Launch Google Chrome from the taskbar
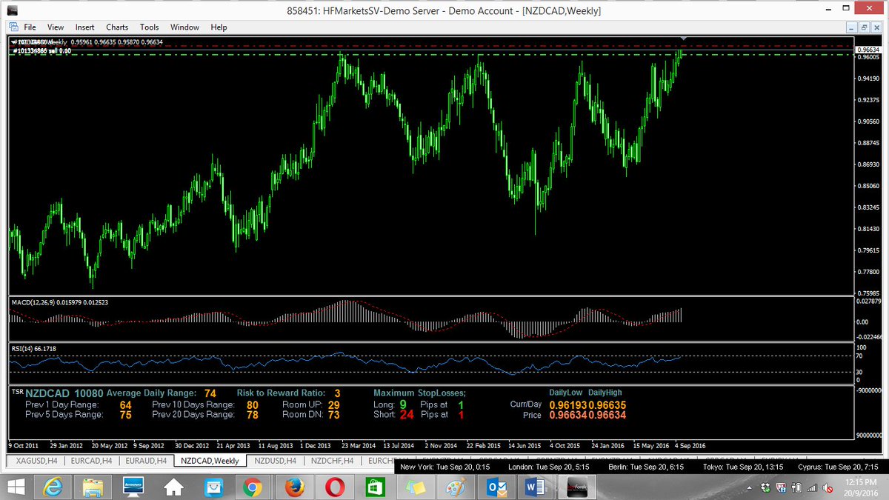The width and height of the screenshot is (889, 500). (252, 487)
